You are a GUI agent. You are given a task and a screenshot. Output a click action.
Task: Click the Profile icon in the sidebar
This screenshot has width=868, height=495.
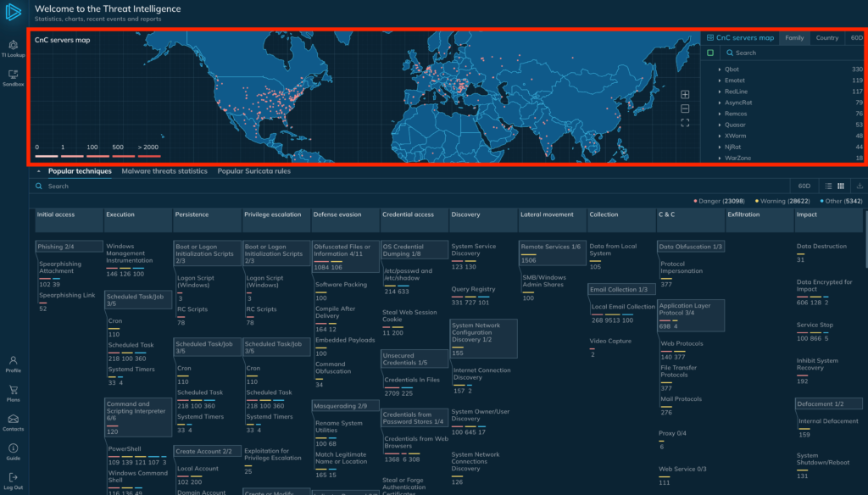pyautogui.click(x=14, y=364)
